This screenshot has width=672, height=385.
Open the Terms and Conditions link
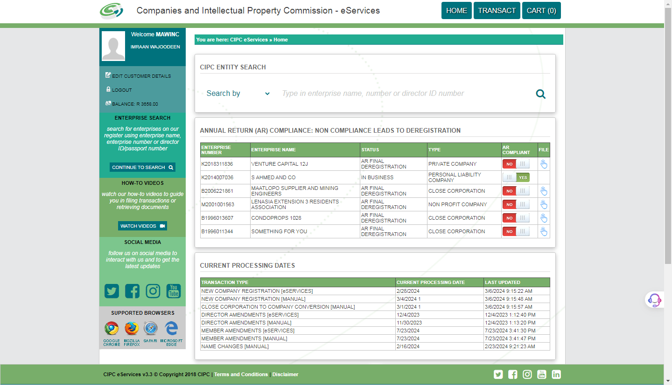click(x=241, y=374)
